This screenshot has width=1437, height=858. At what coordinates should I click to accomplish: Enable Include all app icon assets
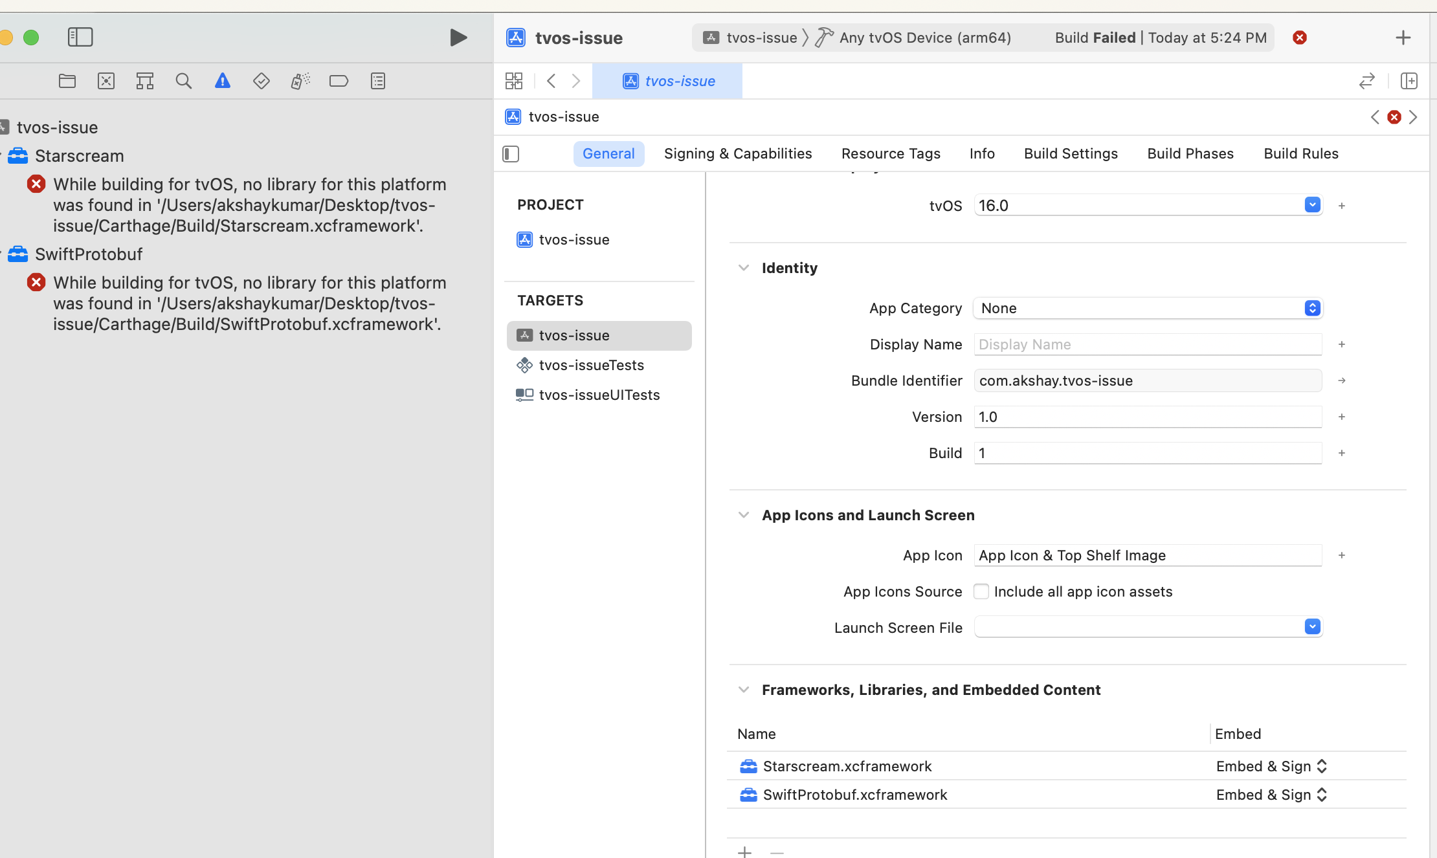(981, 591)
